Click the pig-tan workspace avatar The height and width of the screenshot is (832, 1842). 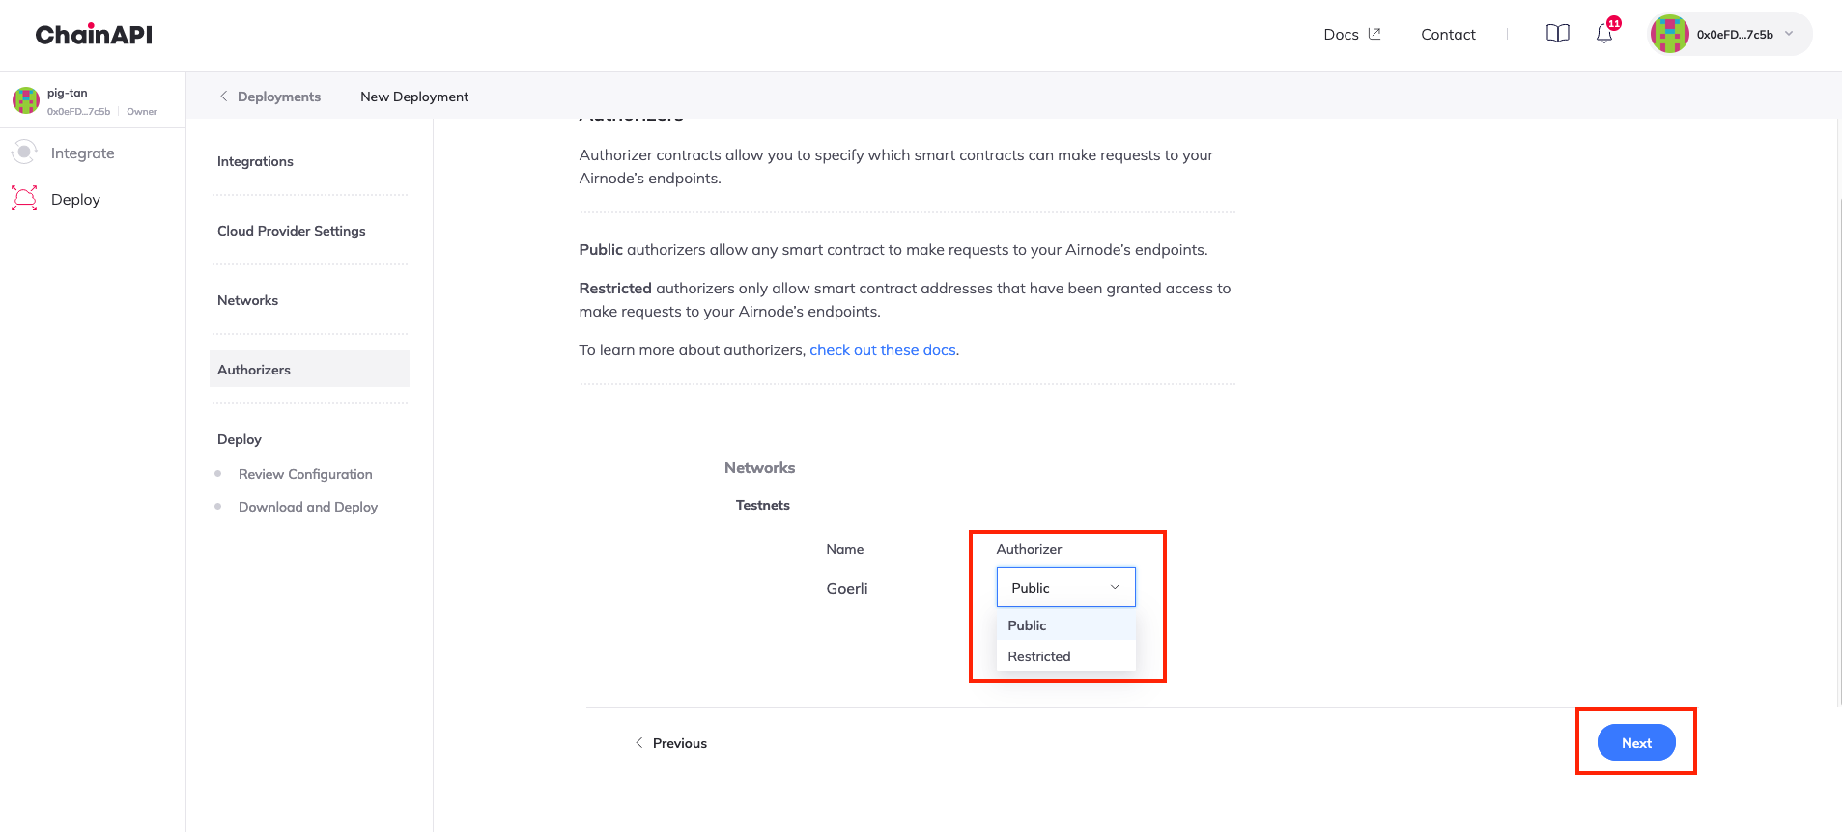coord(26,100)
